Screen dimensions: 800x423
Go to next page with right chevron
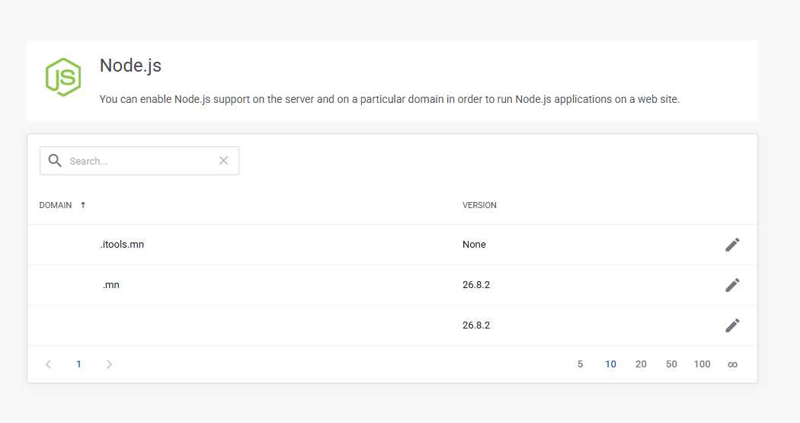tap(109, 364)
